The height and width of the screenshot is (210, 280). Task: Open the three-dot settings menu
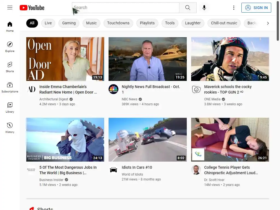(234, 7)
